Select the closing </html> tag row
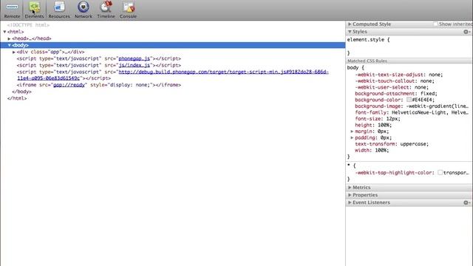The height and width of the screenshot is (266, 473). (x=17, y=98)
